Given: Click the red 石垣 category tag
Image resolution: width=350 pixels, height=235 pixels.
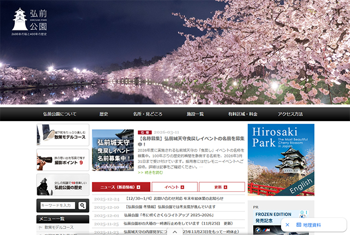Looking at the screenshot, I should (x=144, y=132).
